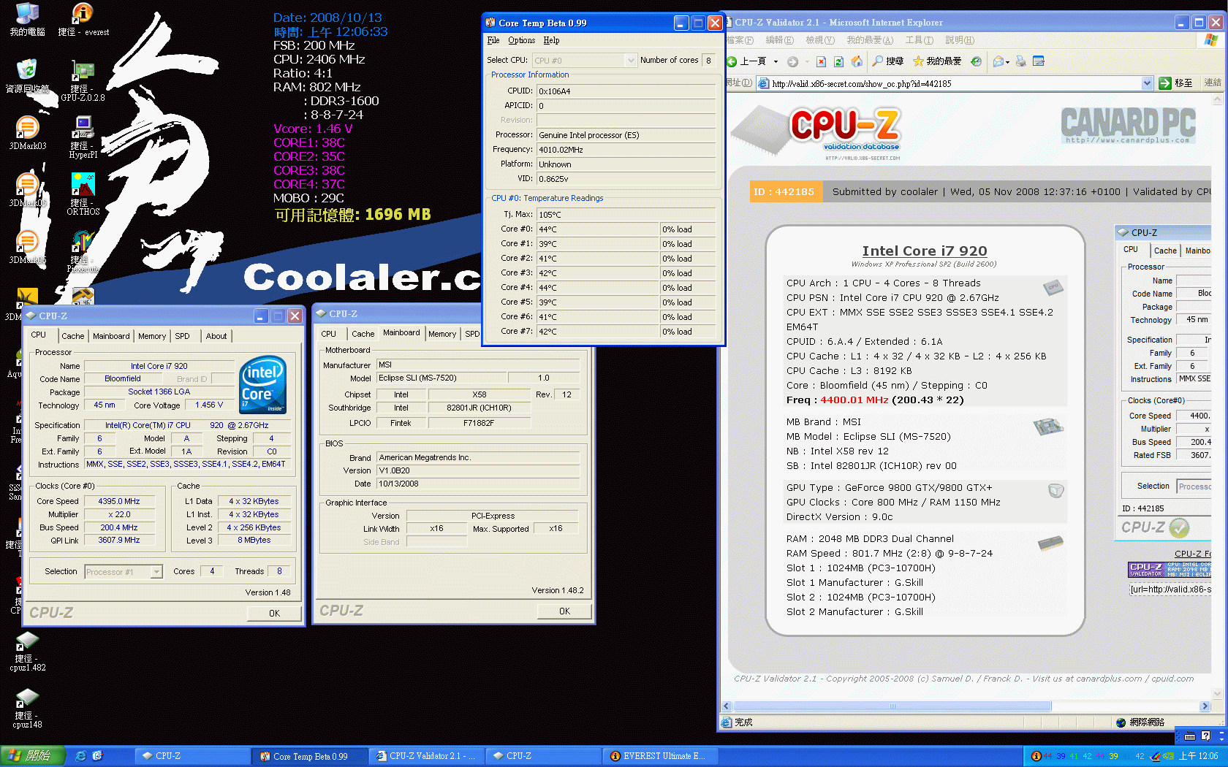
Task: Click the forum URL code field on validator page
Action: pos(1170,589)
